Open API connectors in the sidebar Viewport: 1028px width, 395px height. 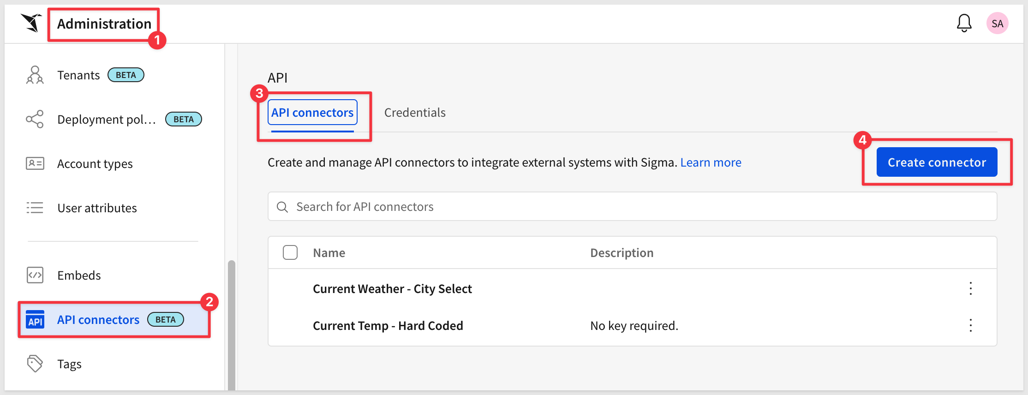pos(98,320)
